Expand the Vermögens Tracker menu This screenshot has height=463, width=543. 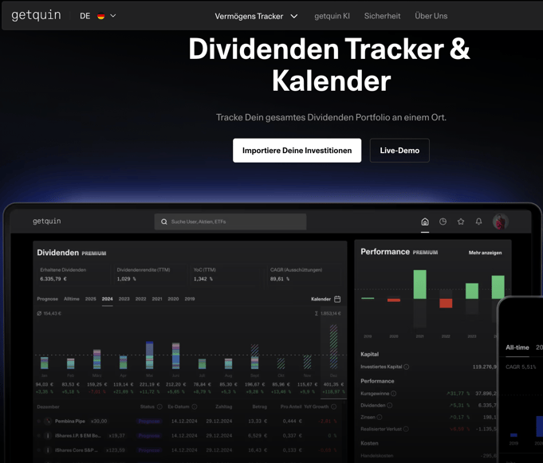pyautogui.click(x=256, y=16)
